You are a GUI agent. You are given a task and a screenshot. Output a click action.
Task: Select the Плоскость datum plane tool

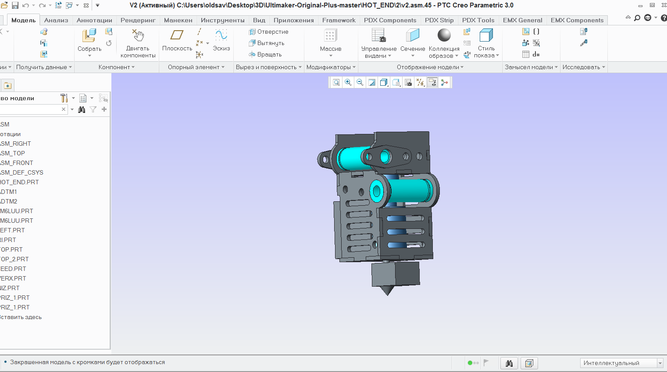177,36
